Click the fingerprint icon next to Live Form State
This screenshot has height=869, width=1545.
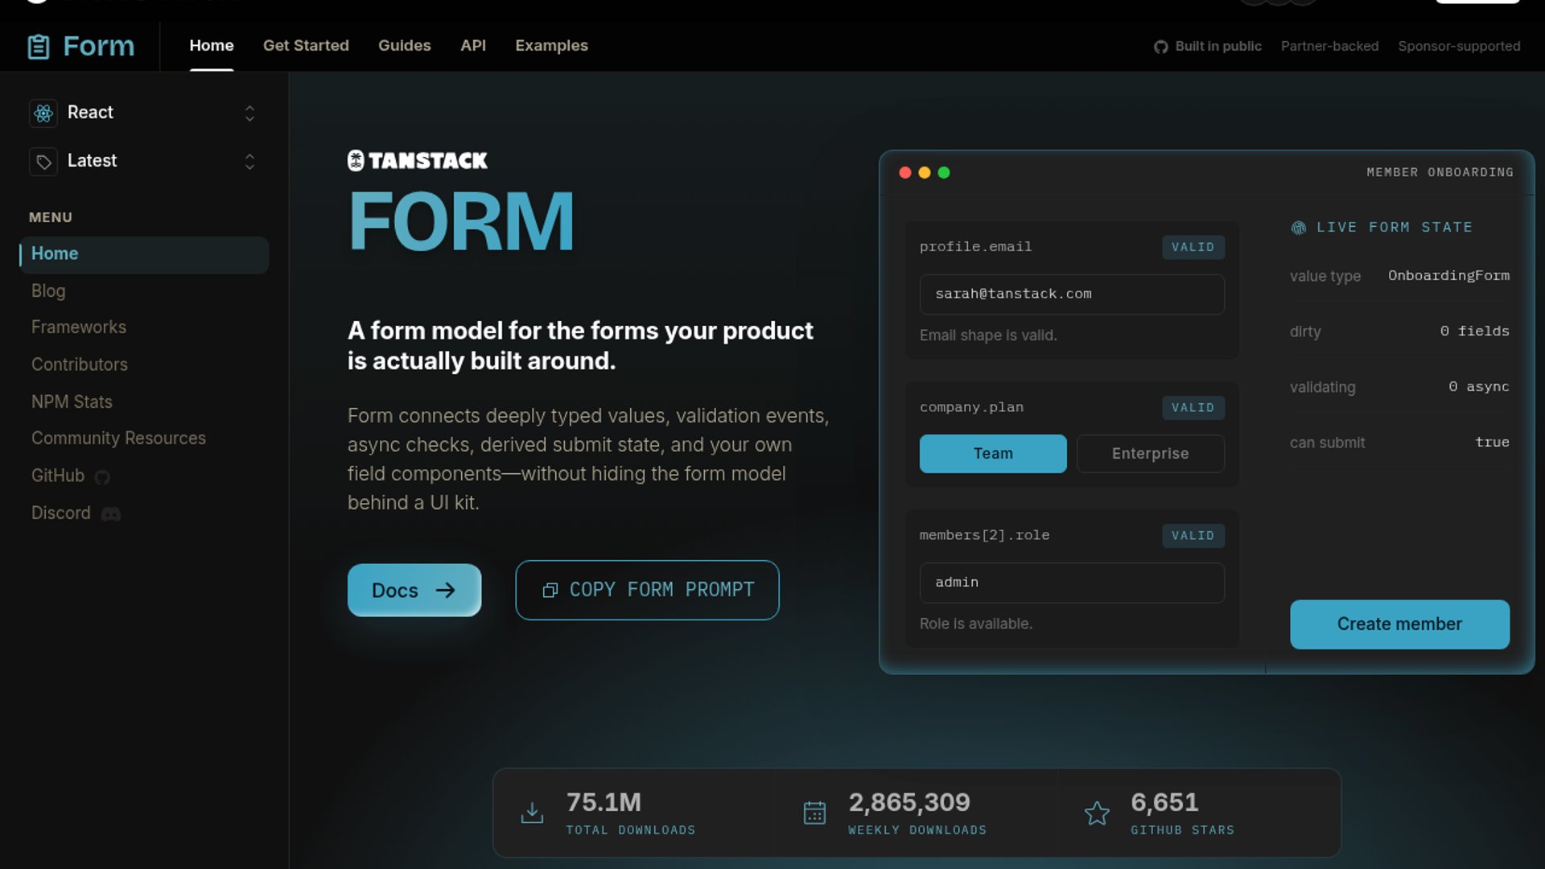tap(1298, 228)
